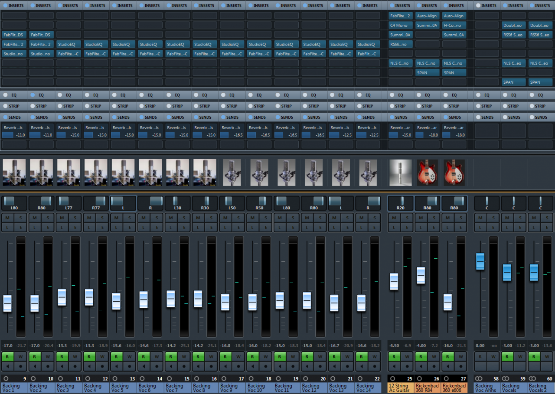Viewport: 555px width, 394px height.
Task: Mute the Backing Voc Ahhs group channel
Action: pos(480,217)
